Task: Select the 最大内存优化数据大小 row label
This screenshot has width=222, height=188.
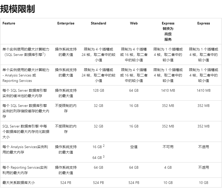Action: (26, 132)
